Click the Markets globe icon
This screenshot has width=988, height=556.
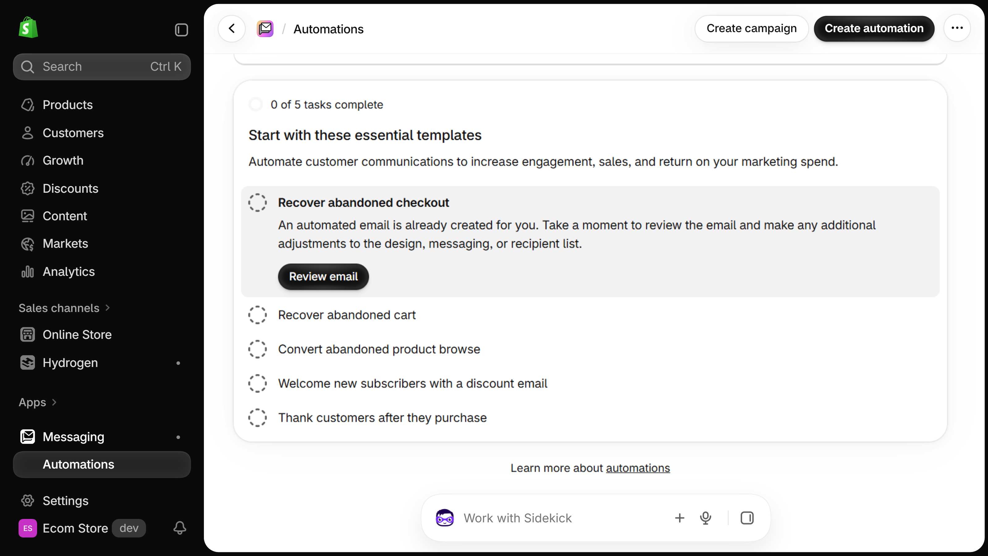27,243
